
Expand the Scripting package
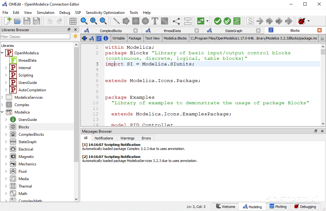click(x=6, y=75)
